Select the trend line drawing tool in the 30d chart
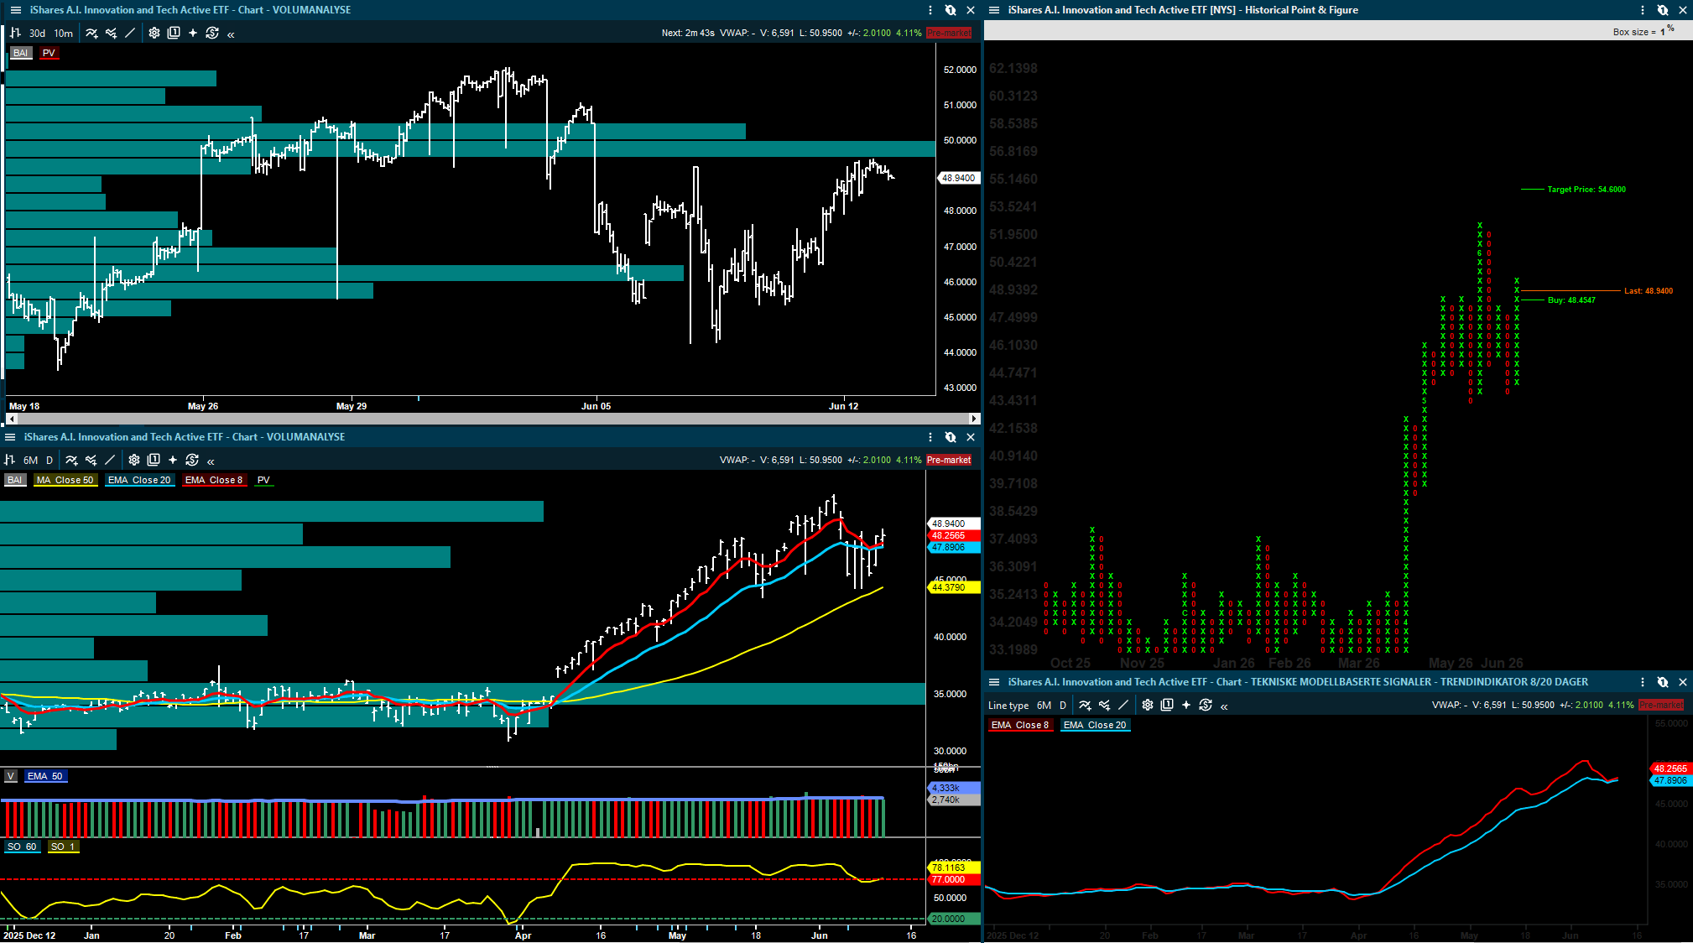The width and height of the screenshot is (1693, 943). (130, 33)
